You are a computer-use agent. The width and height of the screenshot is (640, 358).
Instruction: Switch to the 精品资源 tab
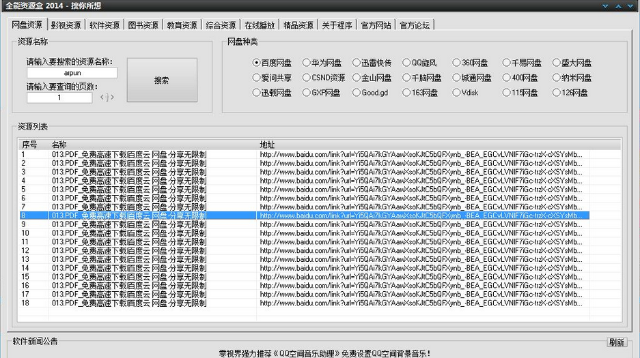tap(298, 25)
